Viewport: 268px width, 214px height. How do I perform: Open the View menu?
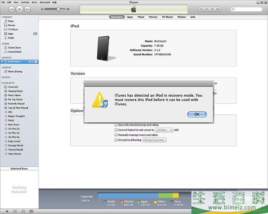click(x=16, y=2)
